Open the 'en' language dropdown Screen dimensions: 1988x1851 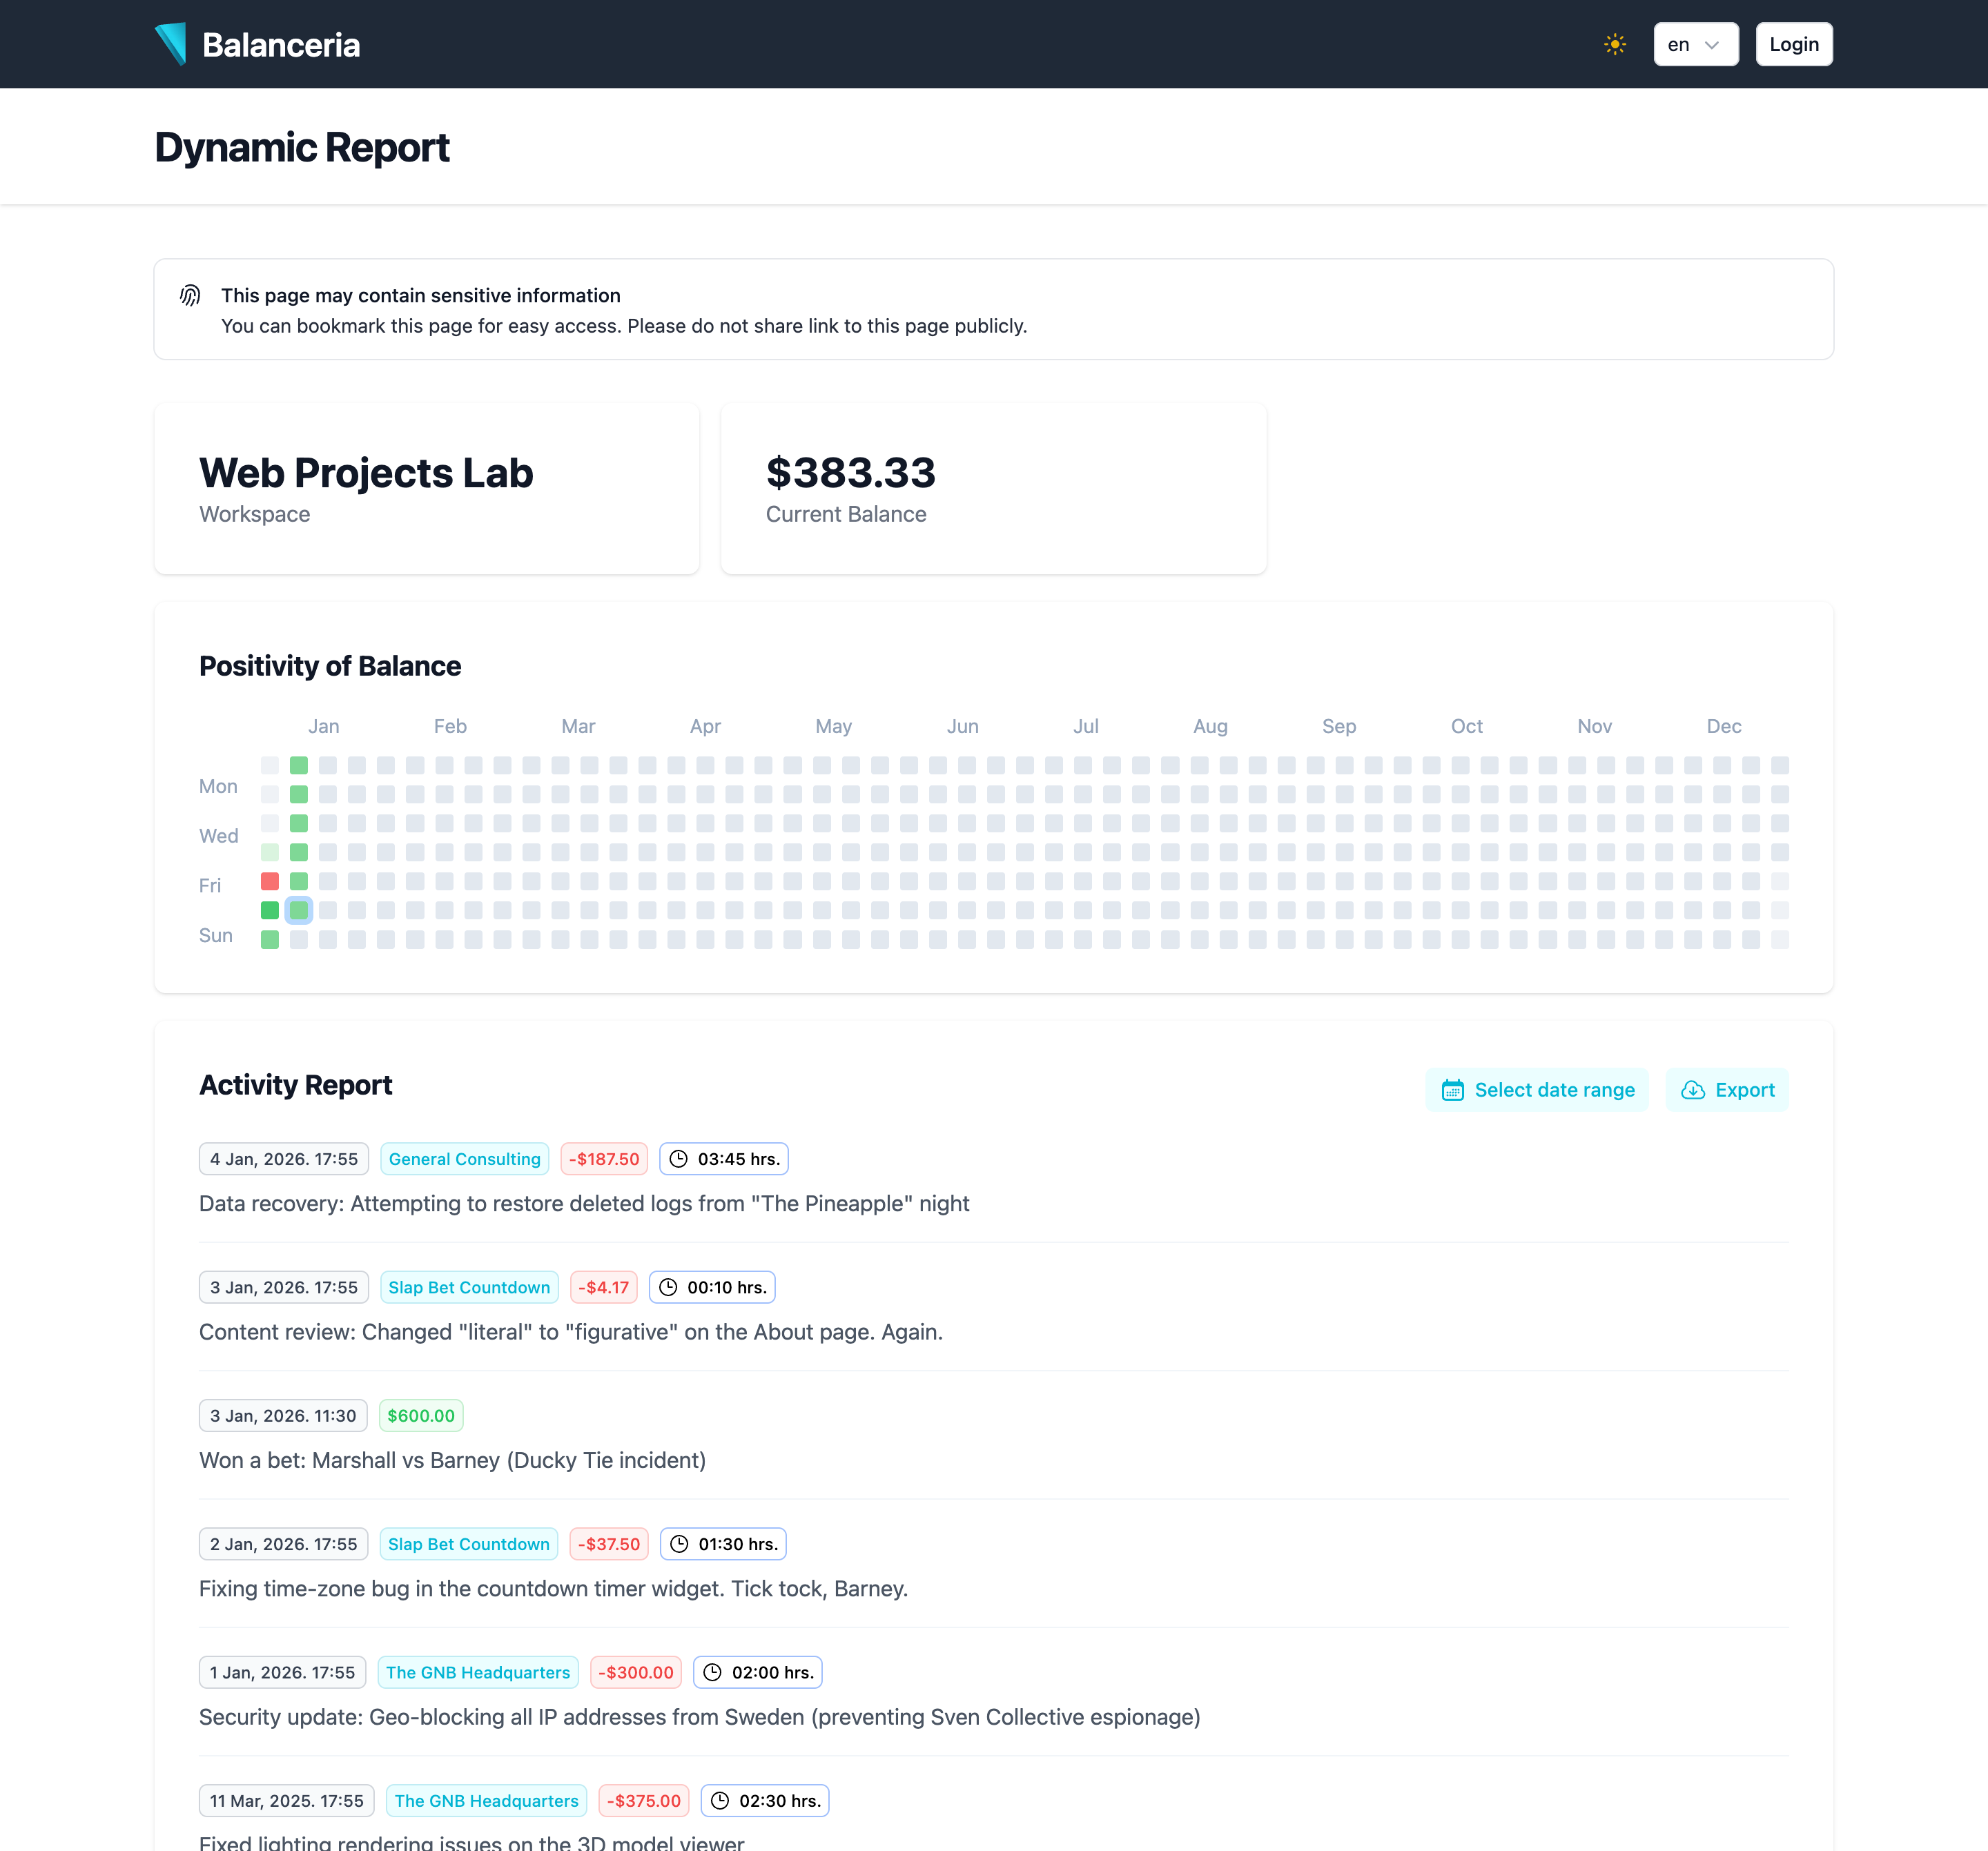(x=1695, y=44)
